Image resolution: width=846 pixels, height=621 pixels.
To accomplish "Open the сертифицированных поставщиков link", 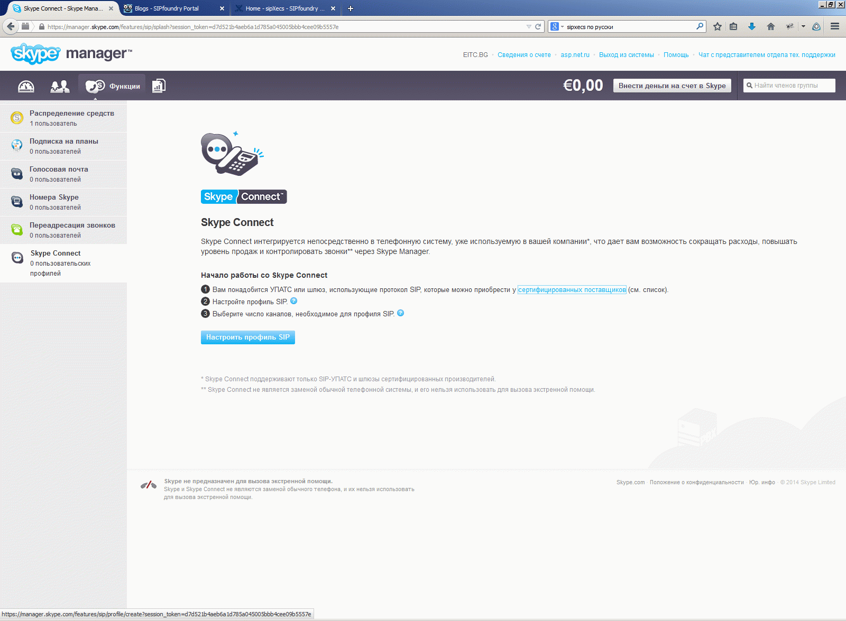I will pos(572,290).
